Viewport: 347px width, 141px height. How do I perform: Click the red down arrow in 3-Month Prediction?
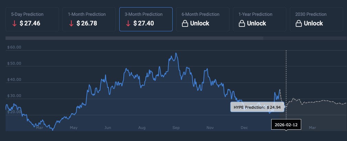click(x=128, y=23)
